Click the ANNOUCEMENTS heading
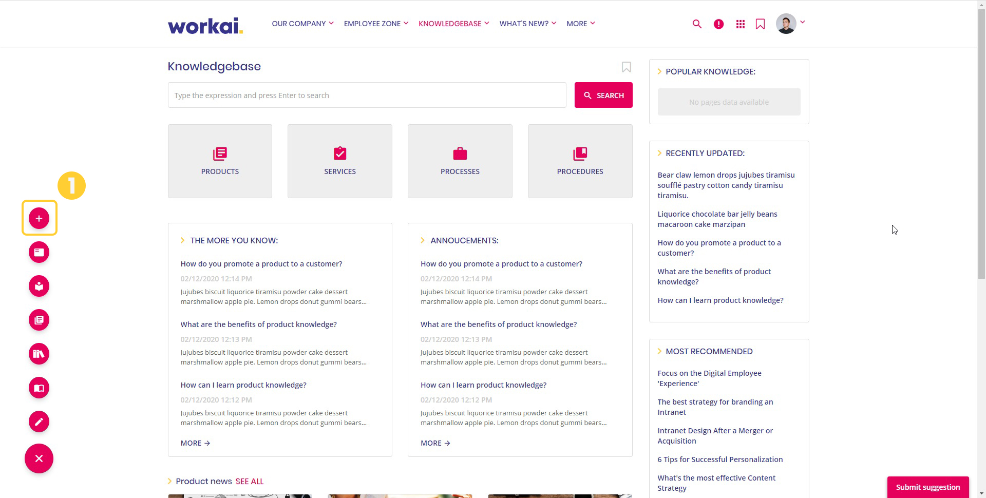Image resolution: width=986 pixels, height=498 pixels. pos(464,241)
